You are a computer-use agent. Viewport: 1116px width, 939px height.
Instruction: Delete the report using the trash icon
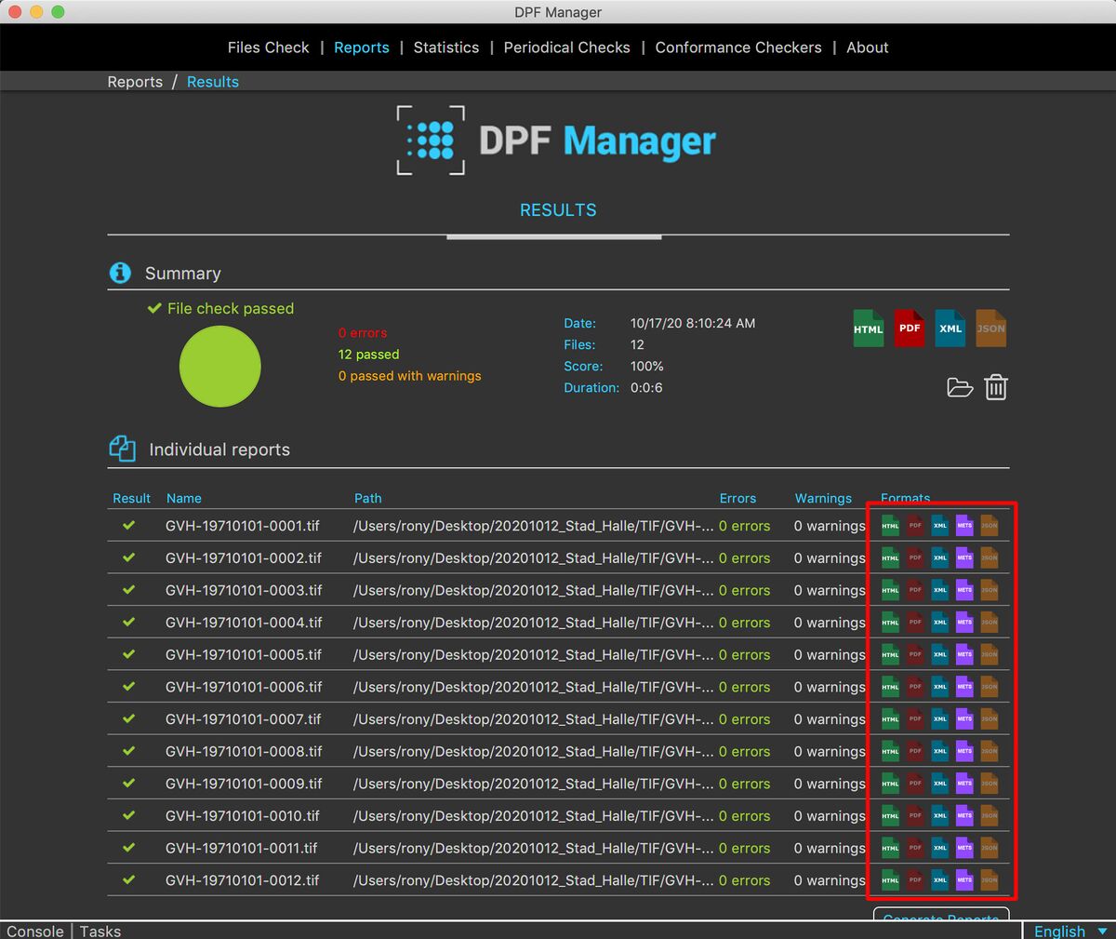(x=996, y=387)
